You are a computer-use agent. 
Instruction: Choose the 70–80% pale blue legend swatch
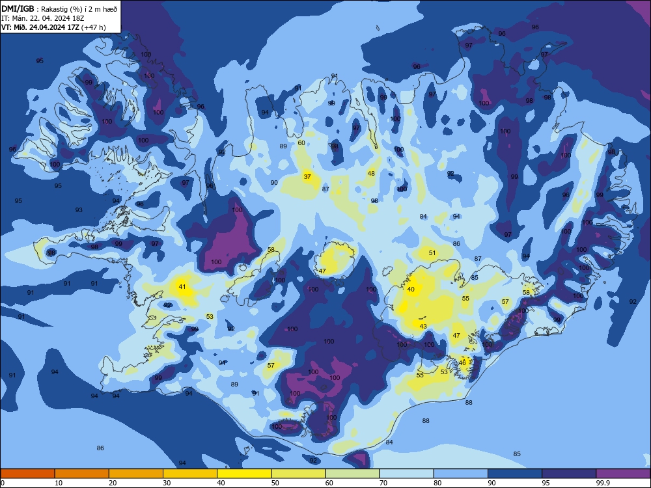[406, 474]
